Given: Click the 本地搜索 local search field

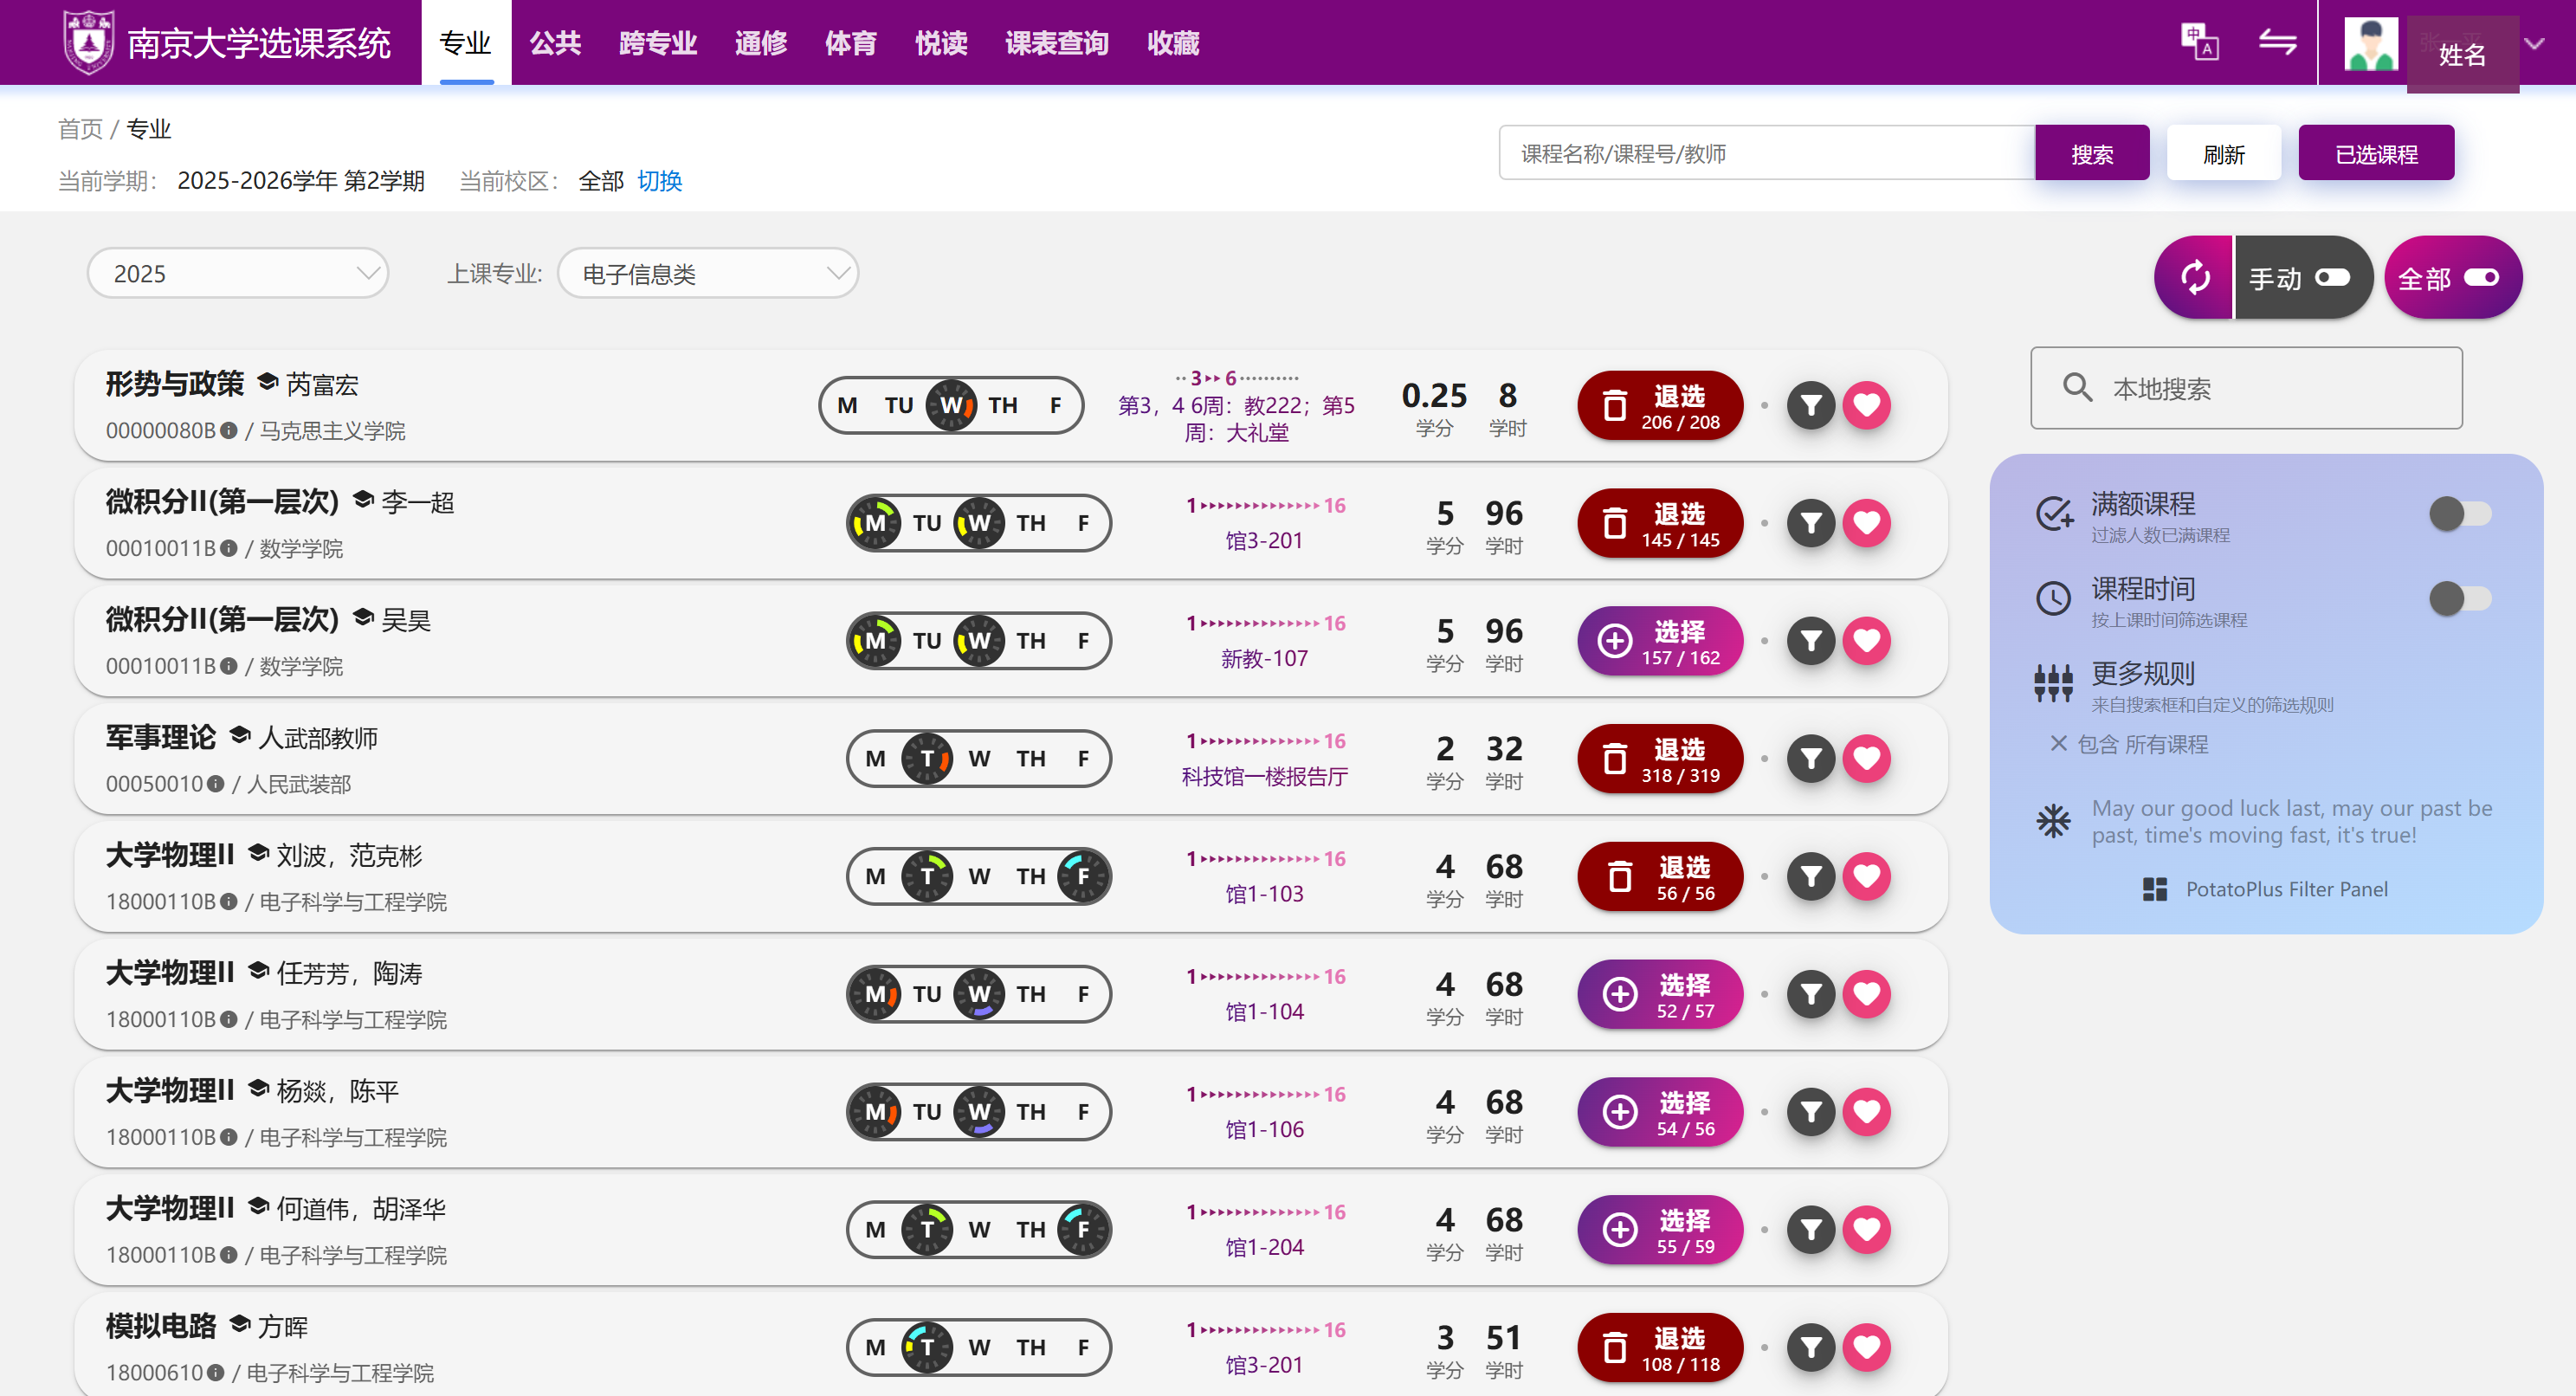Looking at the screenshot, I should pos(2246,388).
